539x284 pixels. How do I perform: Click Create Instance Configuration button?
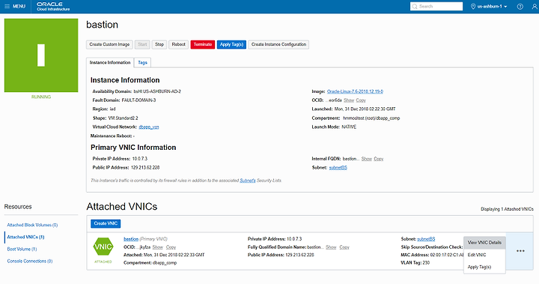(278, 44)
